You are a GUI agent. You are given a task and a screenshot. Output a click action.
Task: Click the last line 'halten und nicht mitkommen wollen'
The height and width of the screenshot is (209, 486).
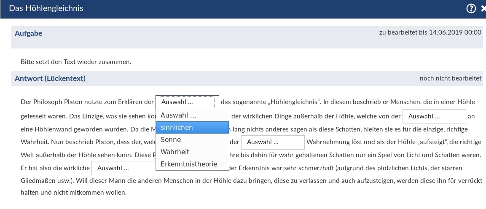coord(73,193)
